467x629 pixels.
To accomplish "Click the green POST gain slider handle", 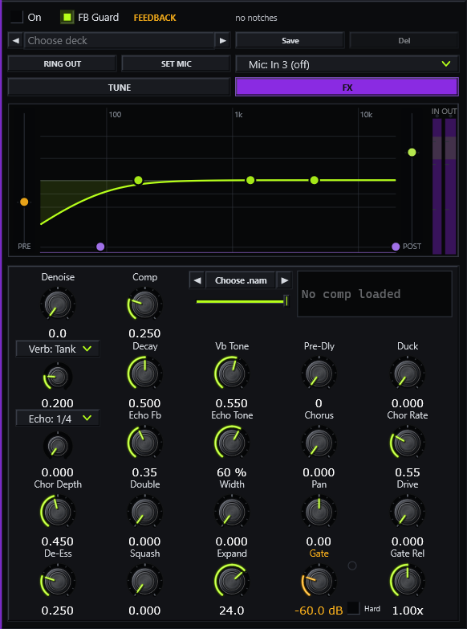I will pos(412,152).
